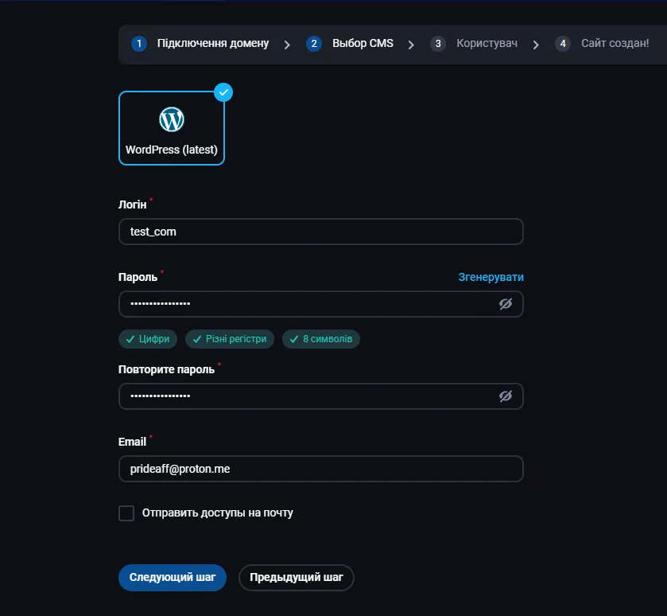Click the blue checkmark badge on WordPress card

pos(223,92)
